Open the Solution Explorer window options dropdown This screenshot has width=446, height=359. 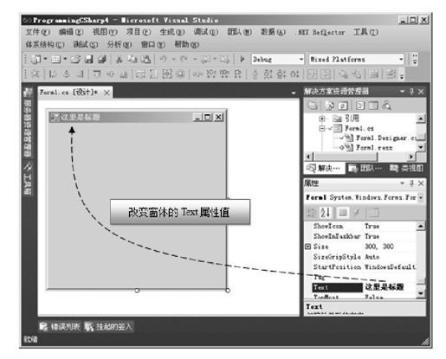point(403,92)
